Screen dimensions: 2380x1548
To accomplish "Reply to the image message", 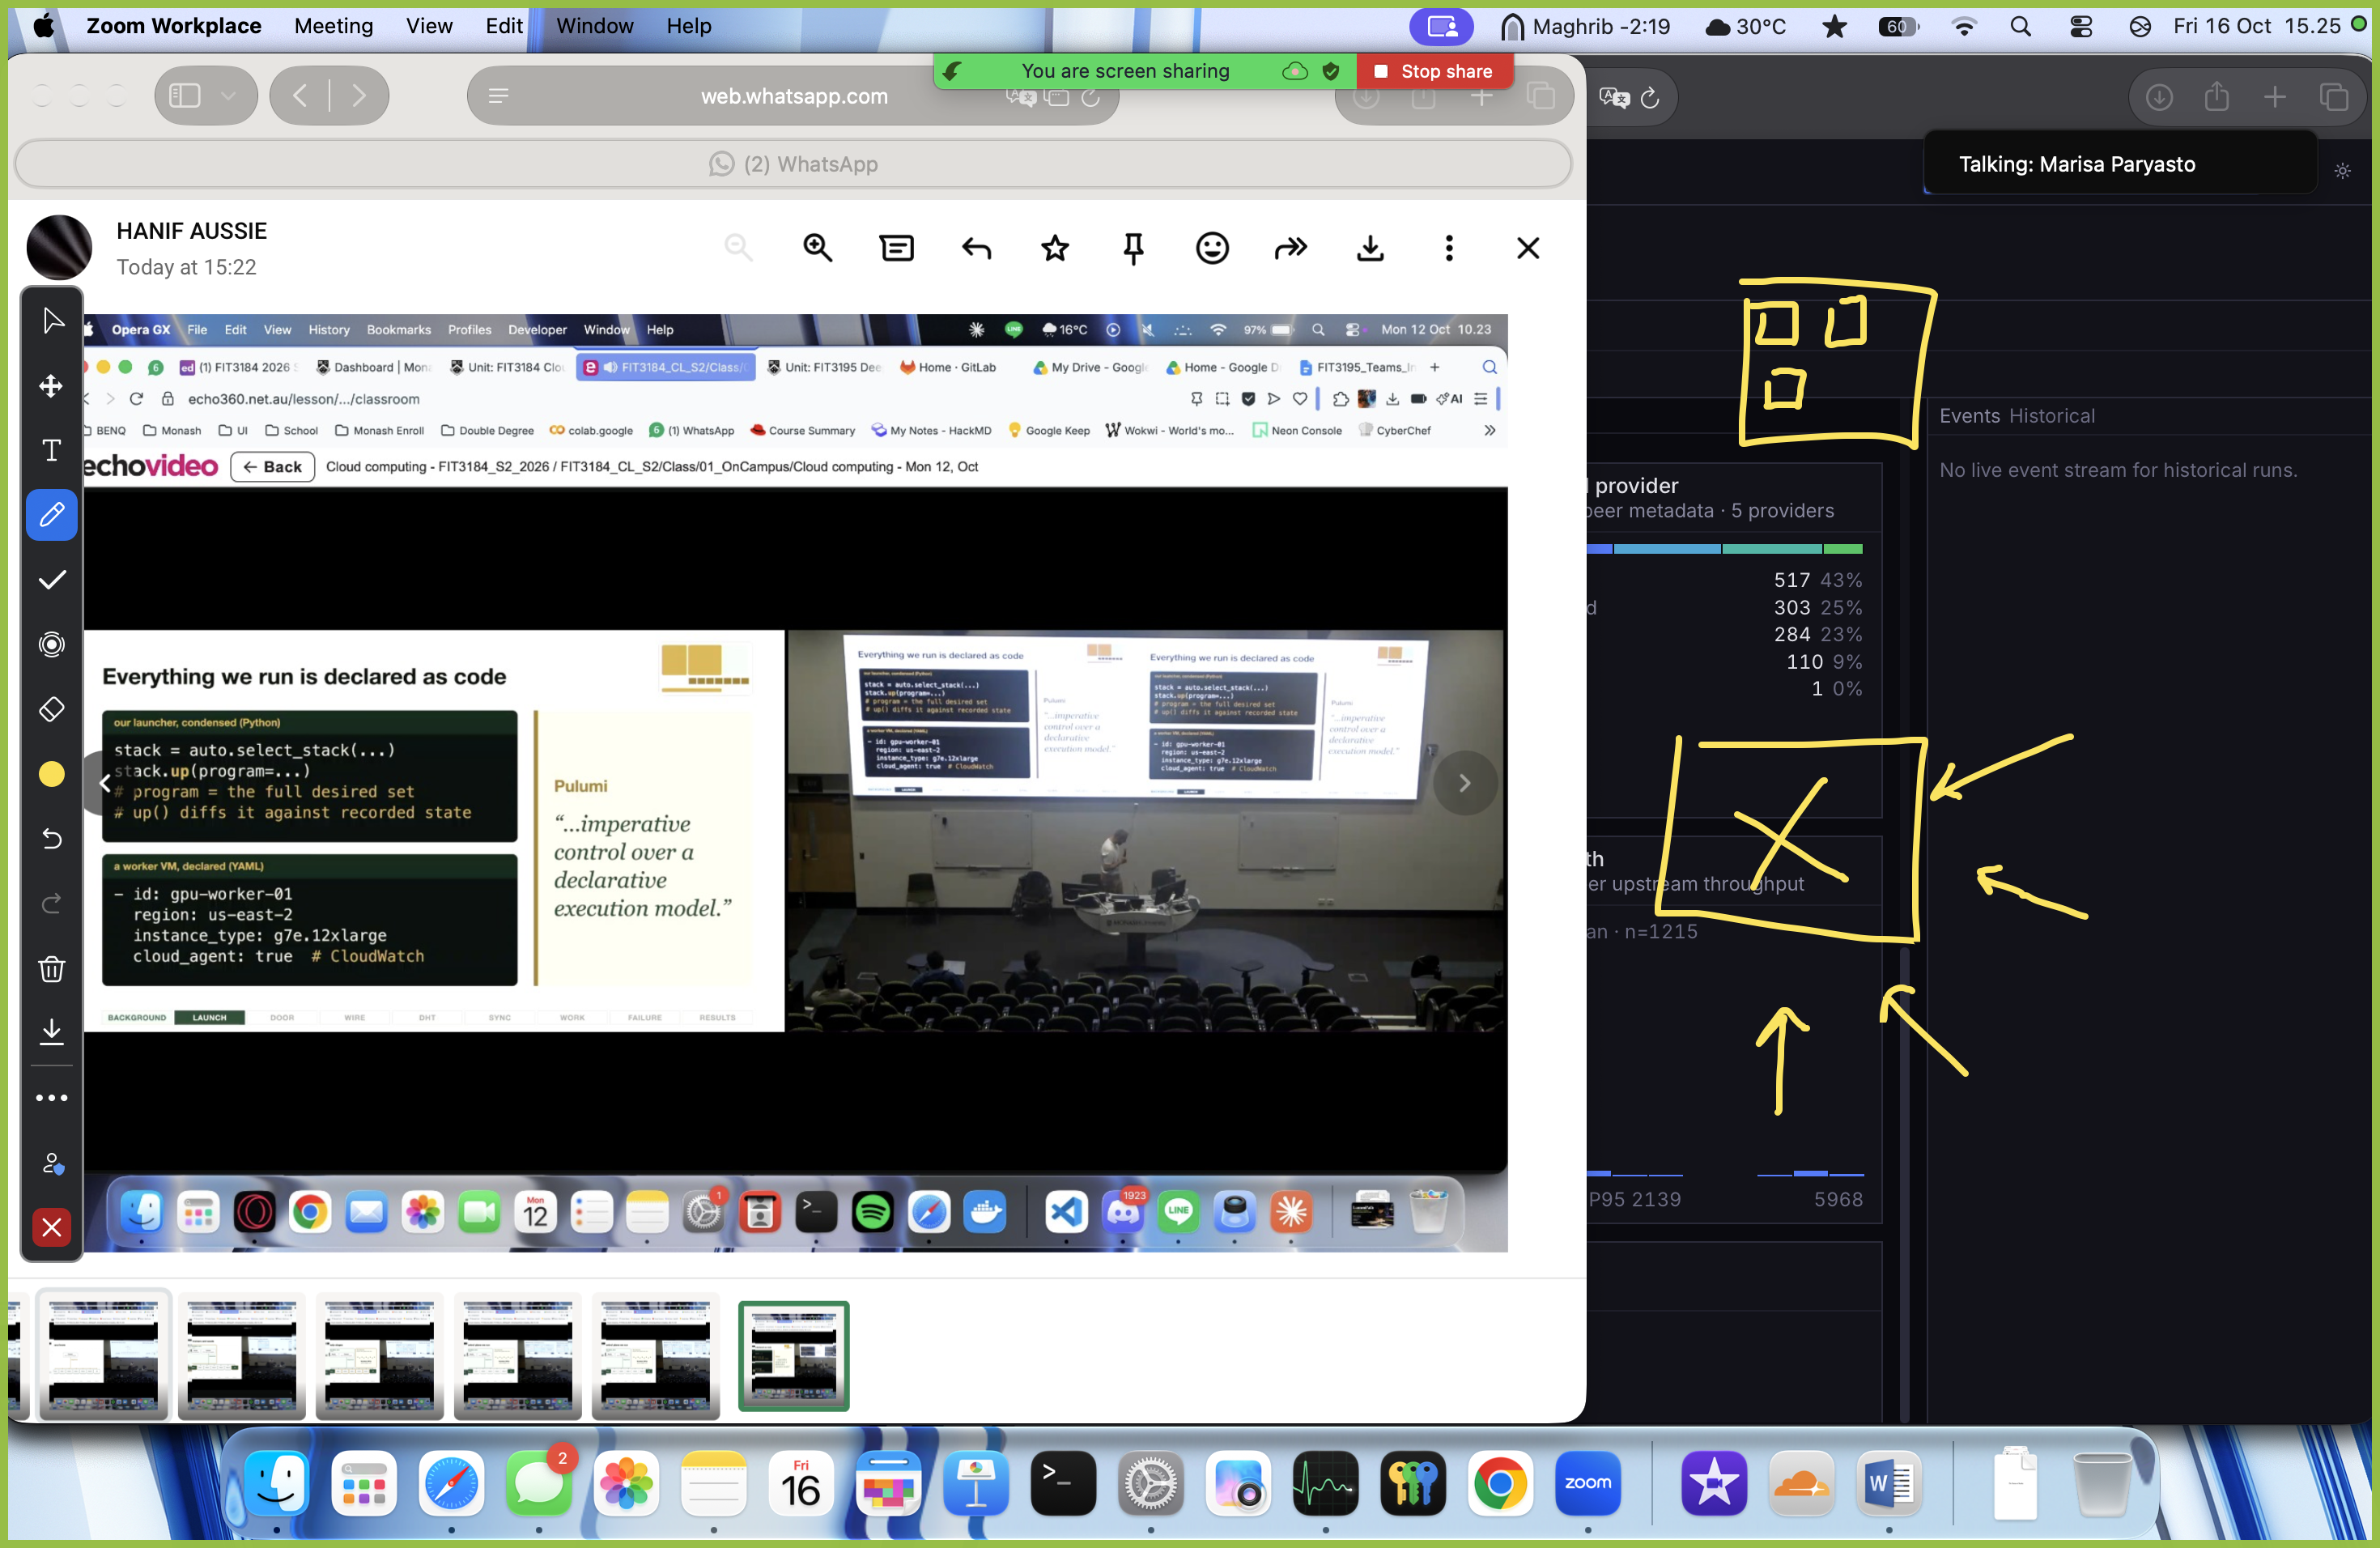I will 976,248.
